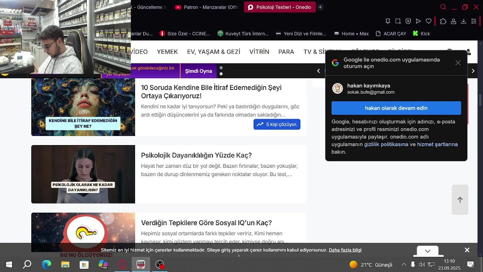483x272 pixels.
Task: Open the Windows Start menu
Action: pyautogui.click(x=9, y=264)
